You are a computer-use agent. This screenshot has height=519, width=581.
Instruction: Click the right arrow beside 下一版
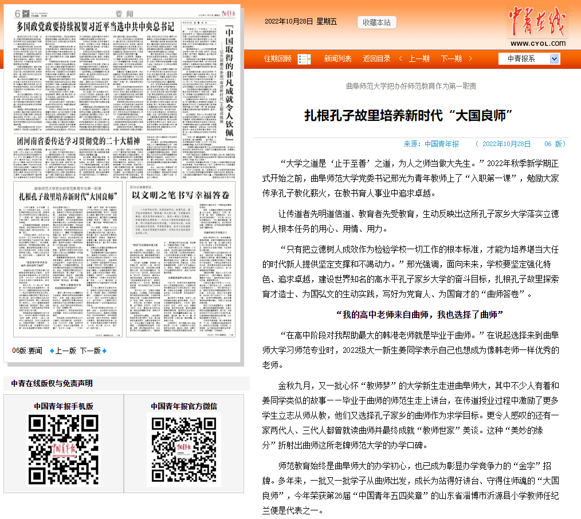click(x=104, y=351)
